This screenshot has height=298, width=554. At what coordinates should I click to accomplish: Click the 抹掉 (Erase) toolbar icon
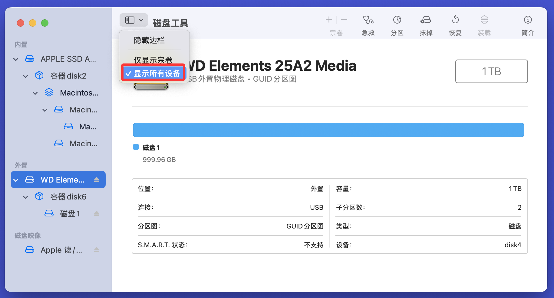(x=426, y=24)
